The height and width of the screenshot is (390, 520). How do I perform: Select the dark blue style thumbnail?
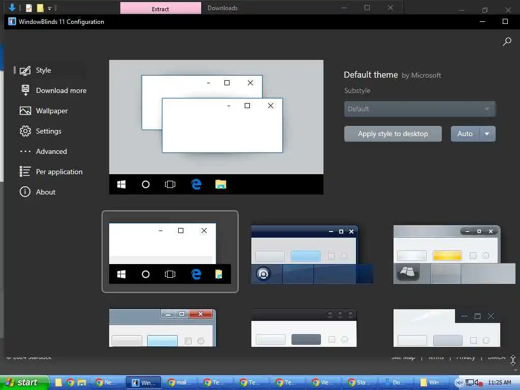(312, 255)
